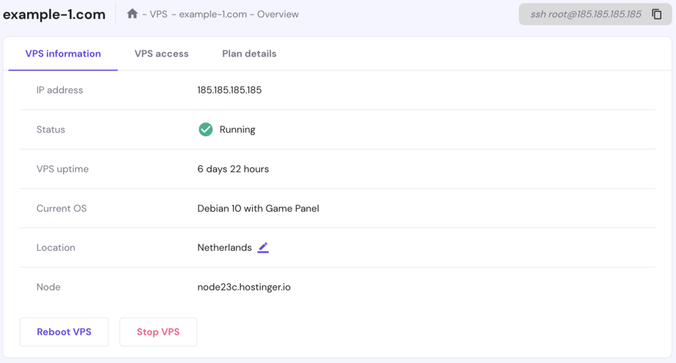Click the green Running status checkmark

tap(205, 129)
